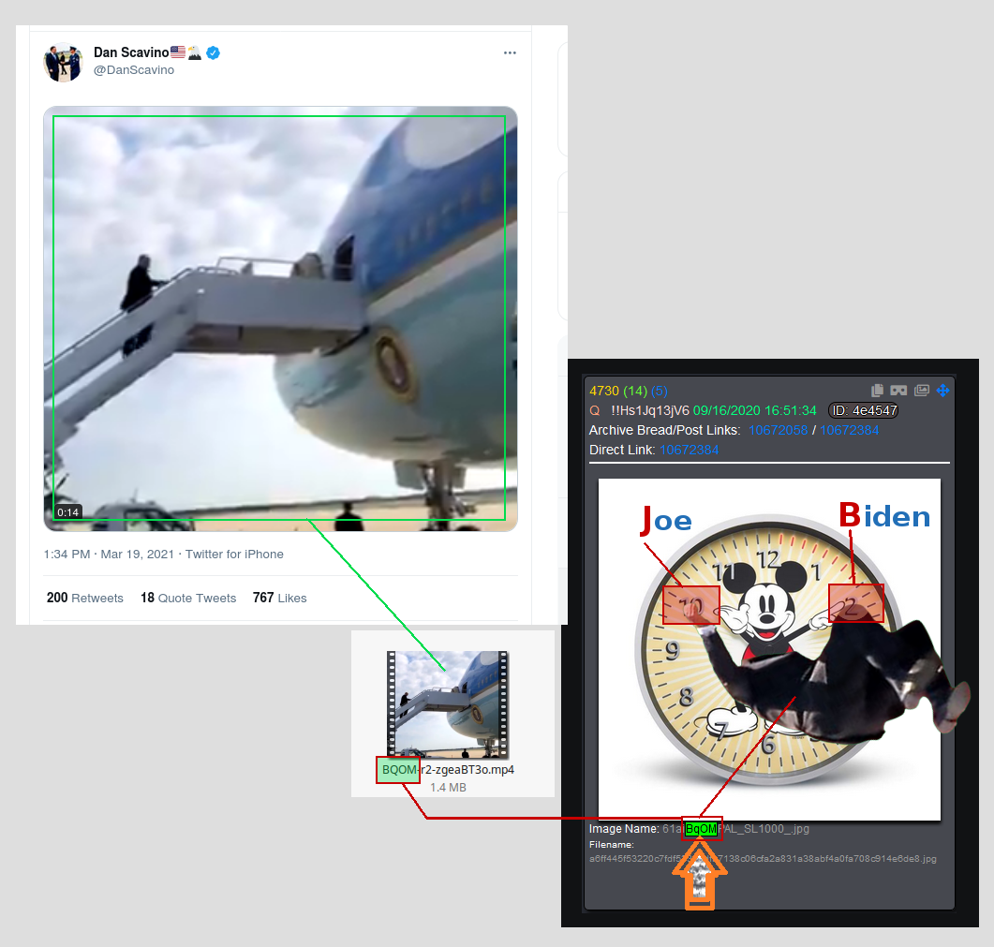Open the archive post link 10672384
This screenshot has height=947, width=994.
pyautogui.click(x=849, y=430)
